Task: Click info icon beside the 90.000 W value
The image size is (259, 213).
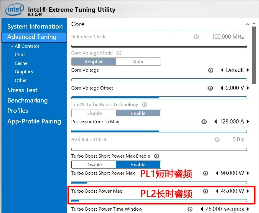Action: pyautogui.click(x=205, y=173)
